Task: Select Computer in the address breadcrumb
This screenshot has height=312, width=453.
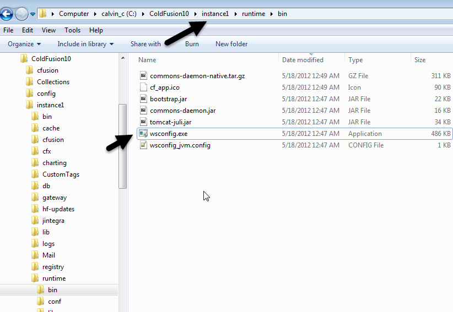Action: coord(74,14)
